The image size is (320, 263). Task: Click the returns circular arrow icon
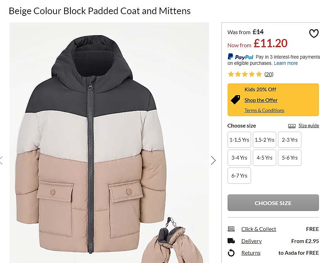click(x=231, y=253)
